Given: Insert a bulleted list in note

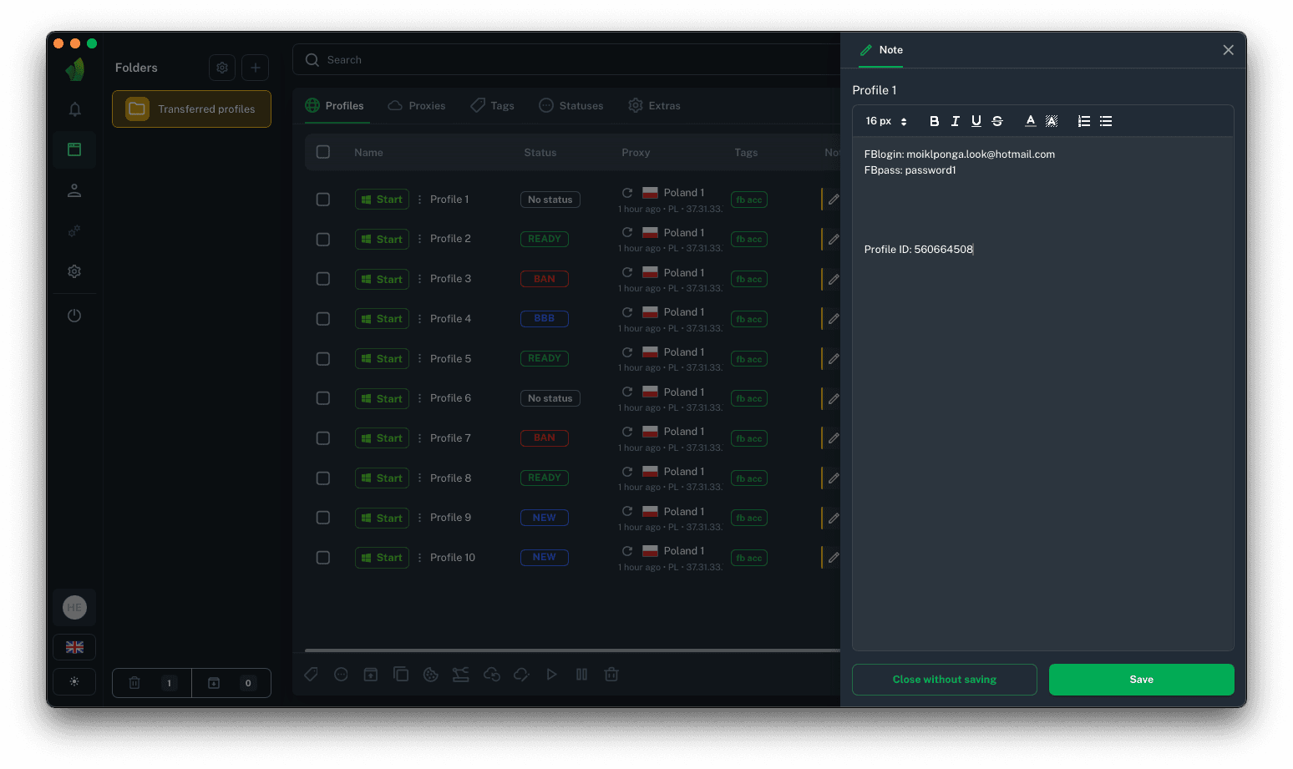Looking at the screenshot, I should click(x=1106, y=121).
